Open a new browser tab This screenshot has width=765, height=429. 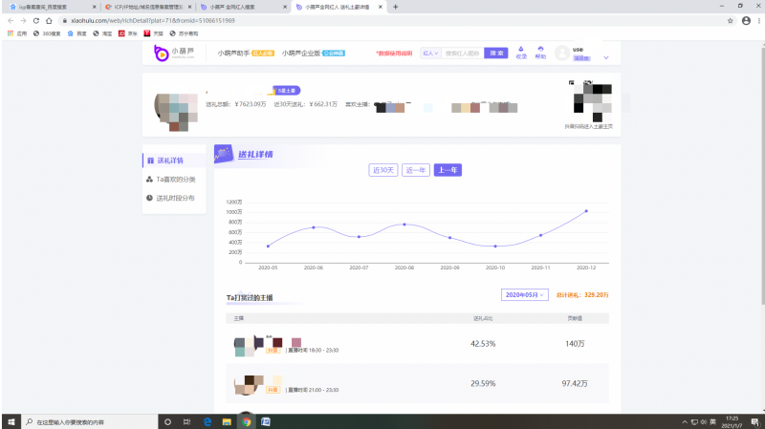396,7
